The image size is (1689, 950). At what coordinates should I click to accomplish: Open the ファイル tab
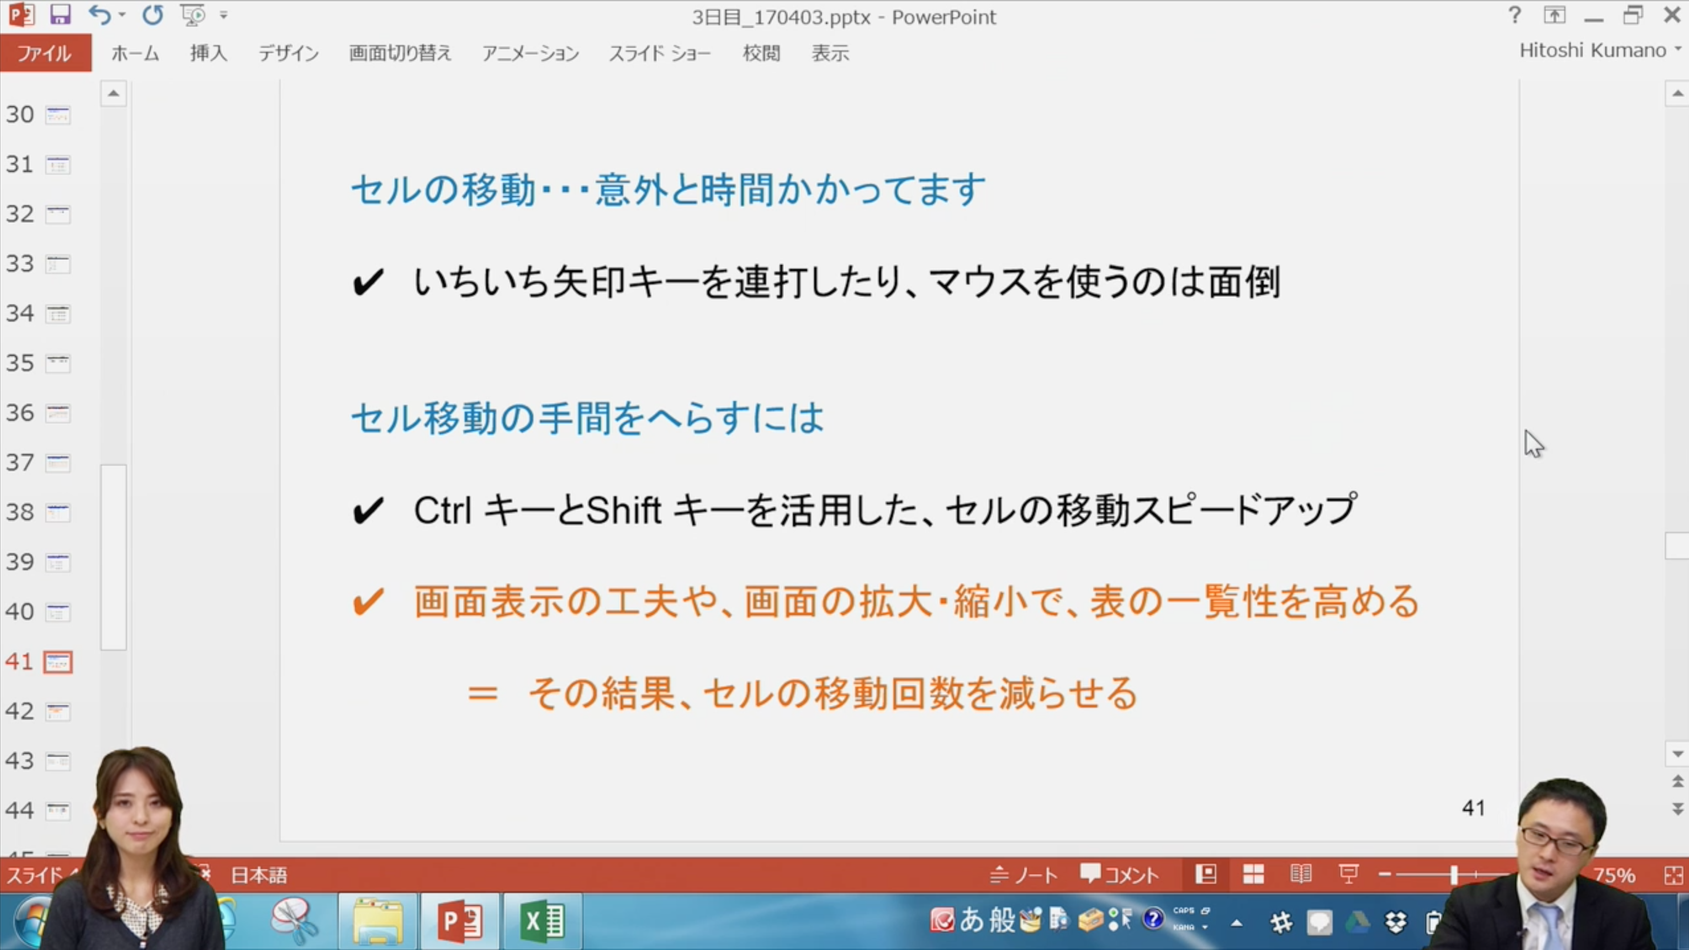45,53
